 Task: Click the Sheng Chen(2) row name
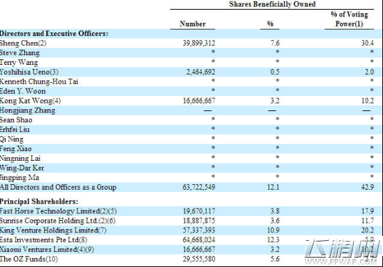click(23, 43)
